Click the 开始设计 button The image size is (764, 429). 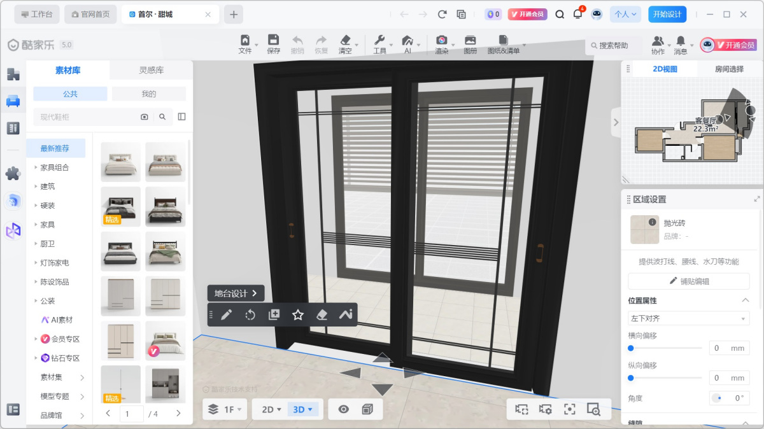(667, 14)
